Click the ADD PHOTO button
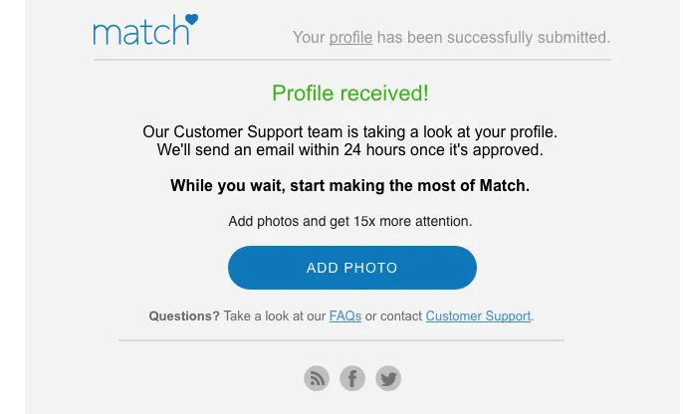Screen dimensions: 683x414 point(352,268)
